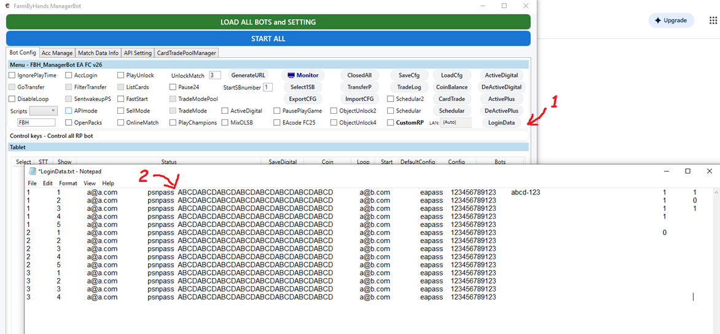Click the CardTrade button

pos(452,98)
